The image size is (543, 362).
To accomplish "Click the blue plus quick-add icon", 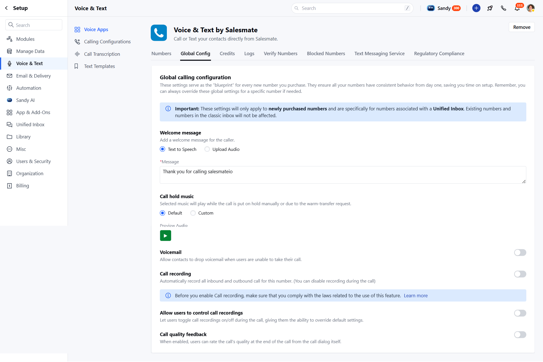I will [476, 8].
